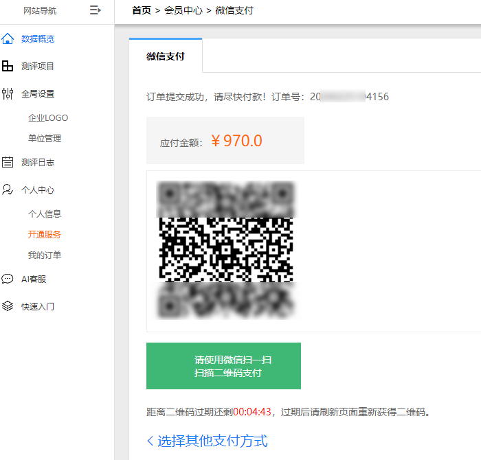Go to 会员中心 breadcrumb link
The image size is (481, 460).
[183, 10]
